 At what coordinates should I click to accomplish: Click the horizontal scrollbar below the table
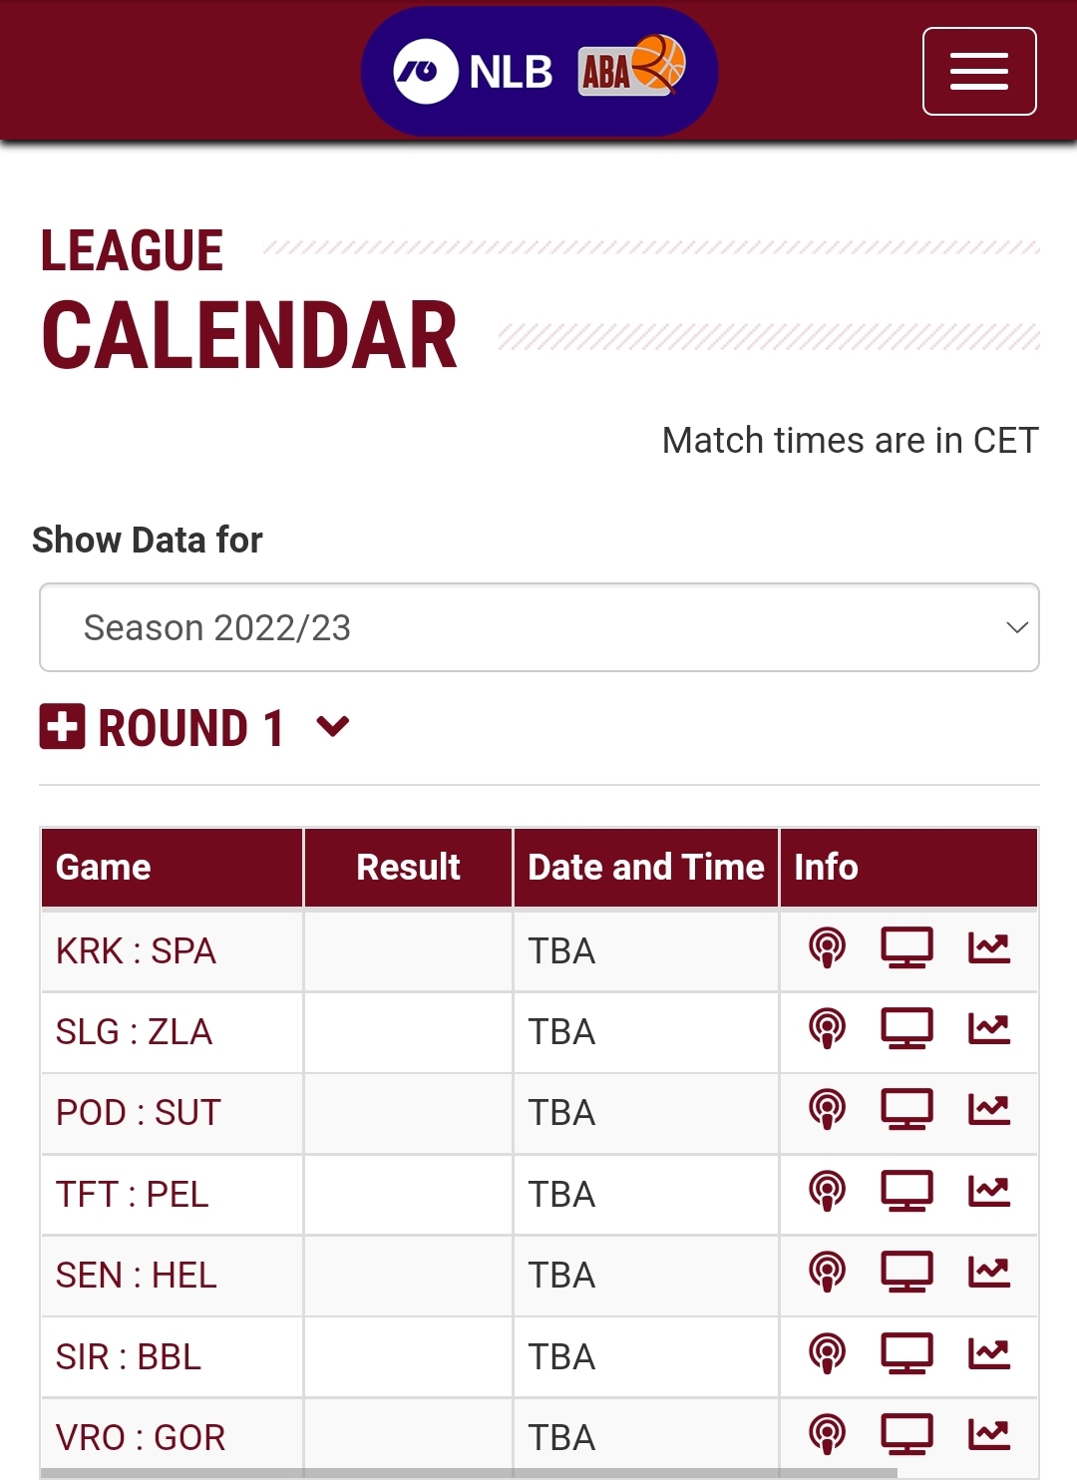pos(469,1473)
